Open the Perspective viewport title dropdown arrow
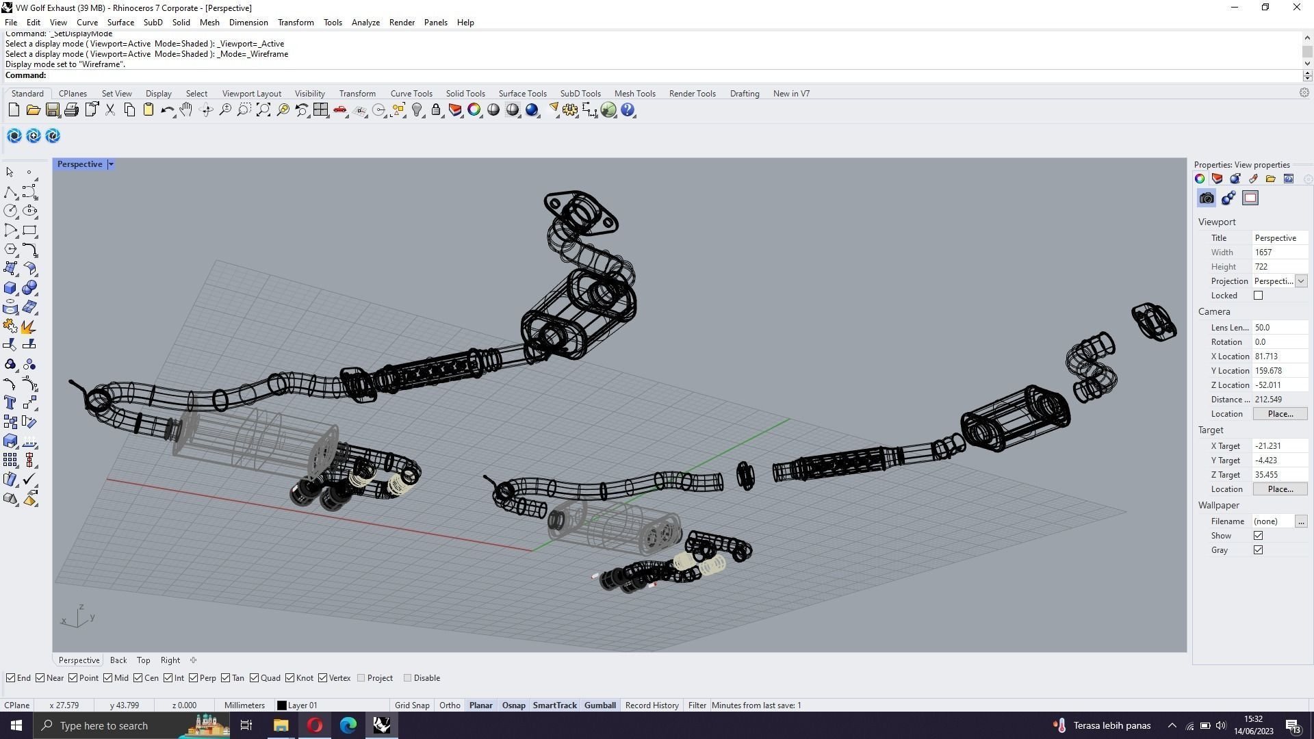Image resolution: width=1314 pixels, height=739 pixels. point(111,164)
